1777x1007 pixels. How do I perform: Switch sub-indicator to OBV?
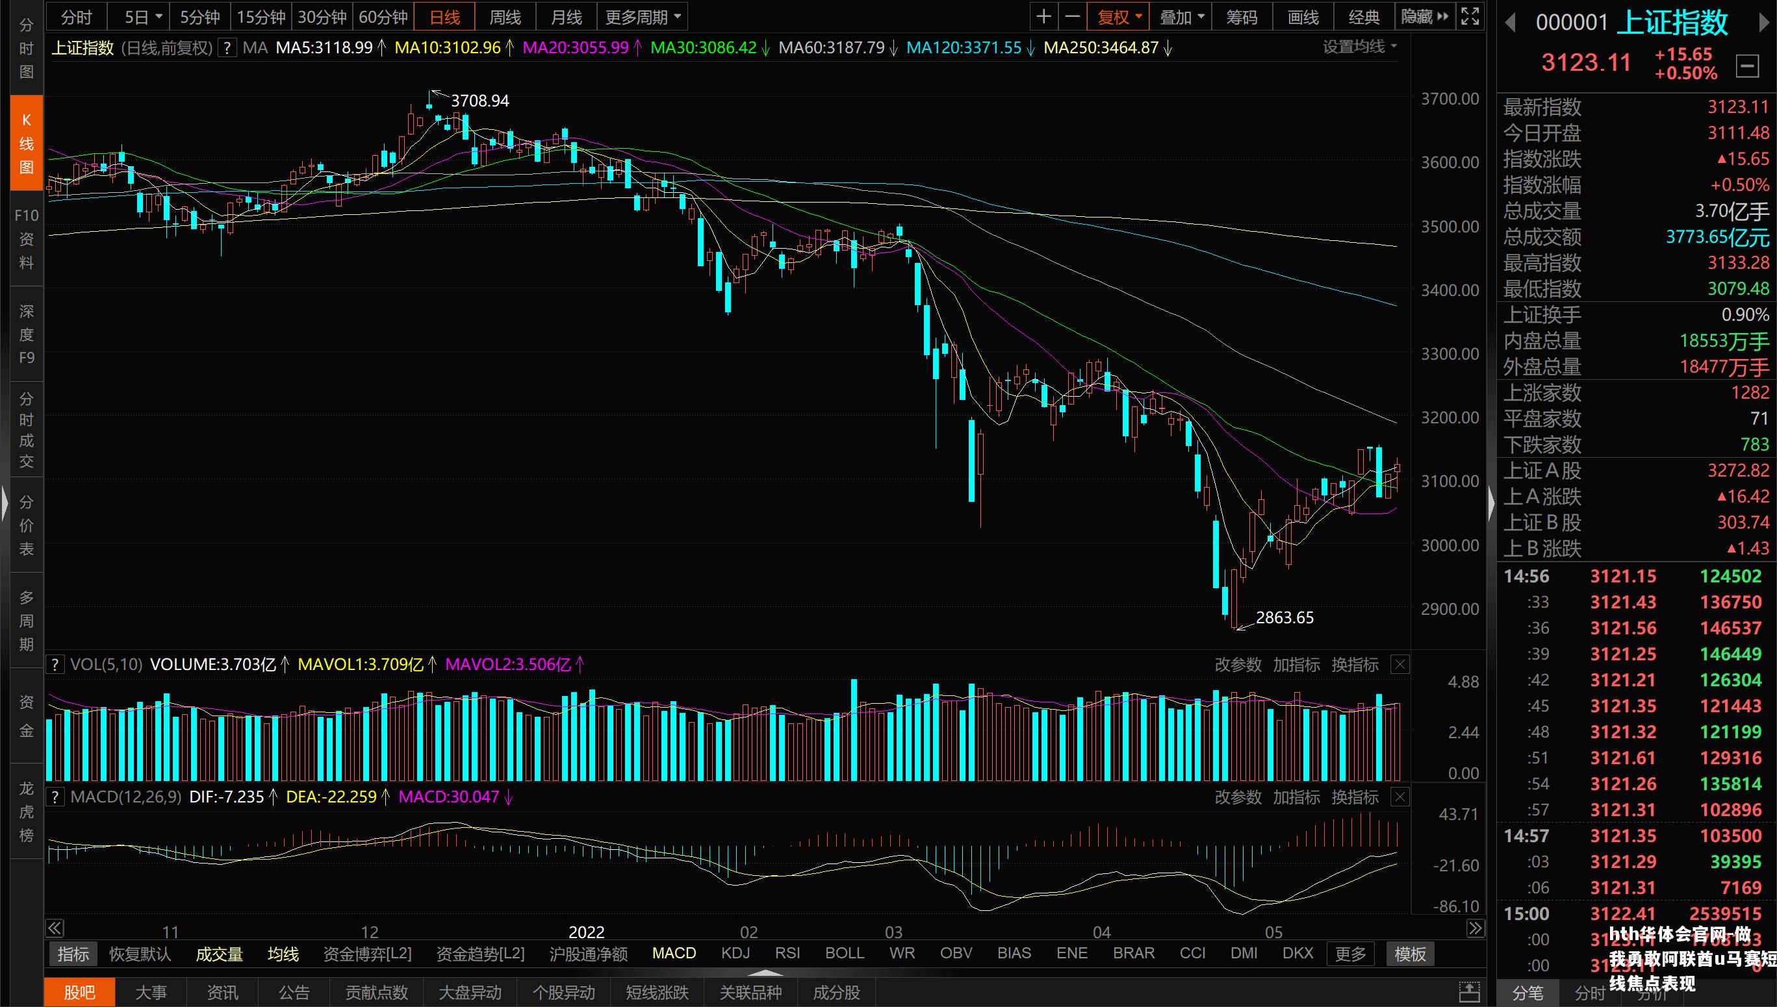(x=956, y=953)
